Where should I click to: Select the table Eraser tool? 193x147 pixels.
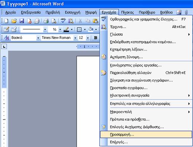[x=14, y=30]
